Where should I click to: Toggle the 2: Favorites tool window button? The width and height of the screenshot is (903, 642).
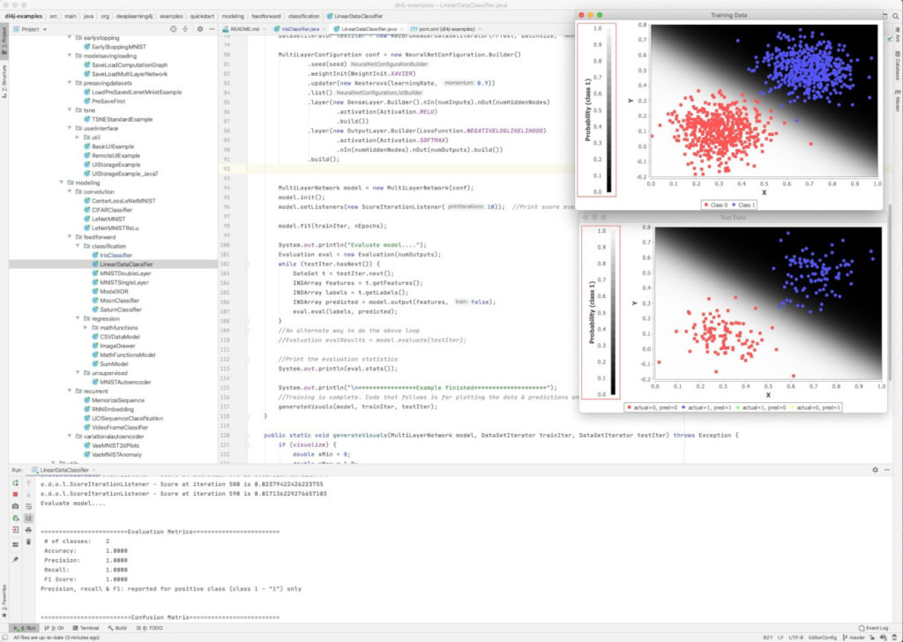pos(4,601)
